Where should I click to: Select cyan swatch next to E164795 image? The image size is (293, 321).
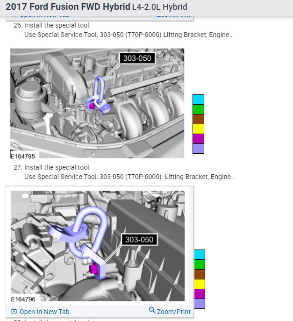coord(198,100)
